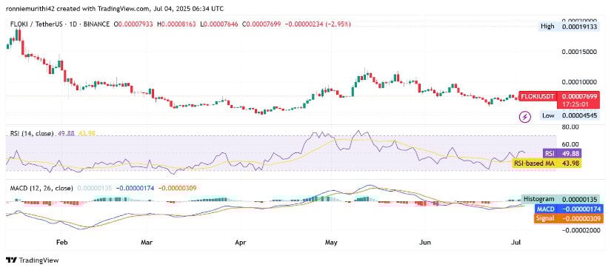Click the Apr label on time axis
This screenshot has width=611, height=270.
click(241, 242)
